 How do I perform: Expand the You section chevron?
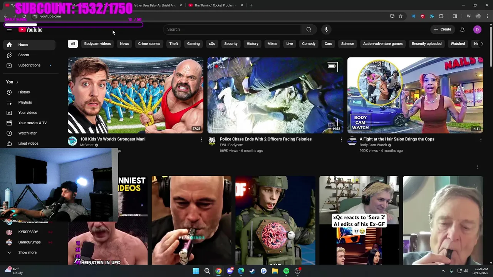(x=17, y=82)
